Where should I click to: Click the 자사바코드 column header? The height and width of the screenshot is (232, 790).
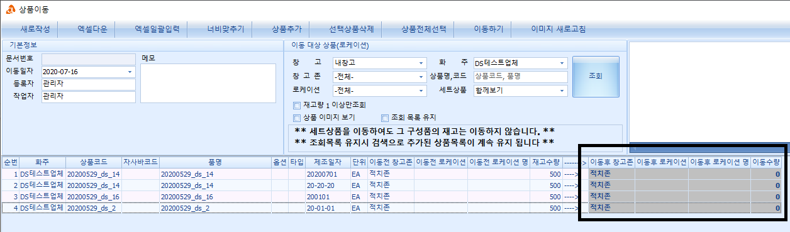click(x=140, y=162)
